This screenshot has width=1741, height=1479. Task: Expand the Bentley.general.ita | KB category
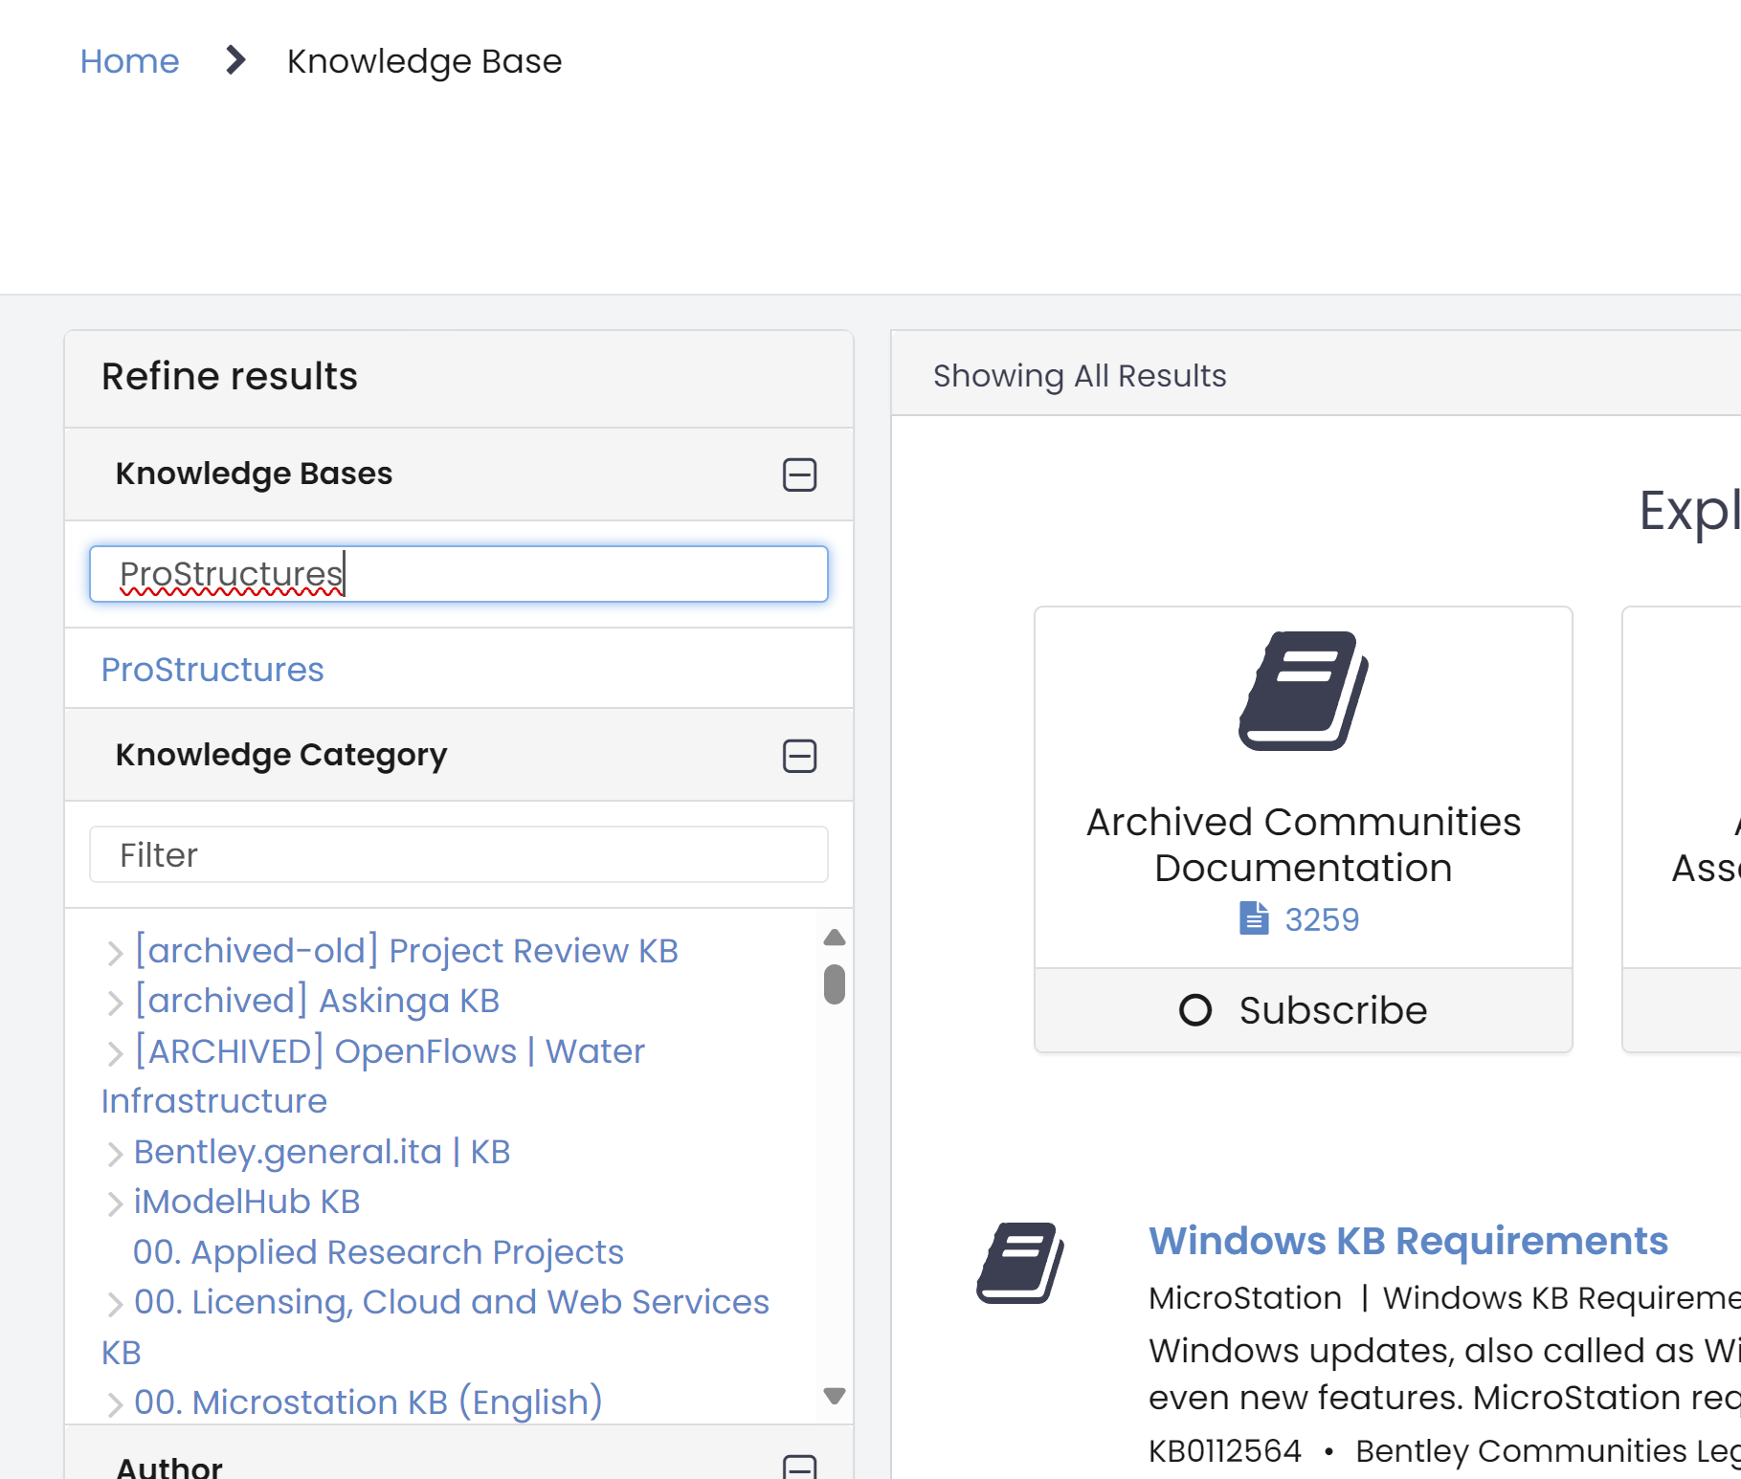[x=115, y=1153]
